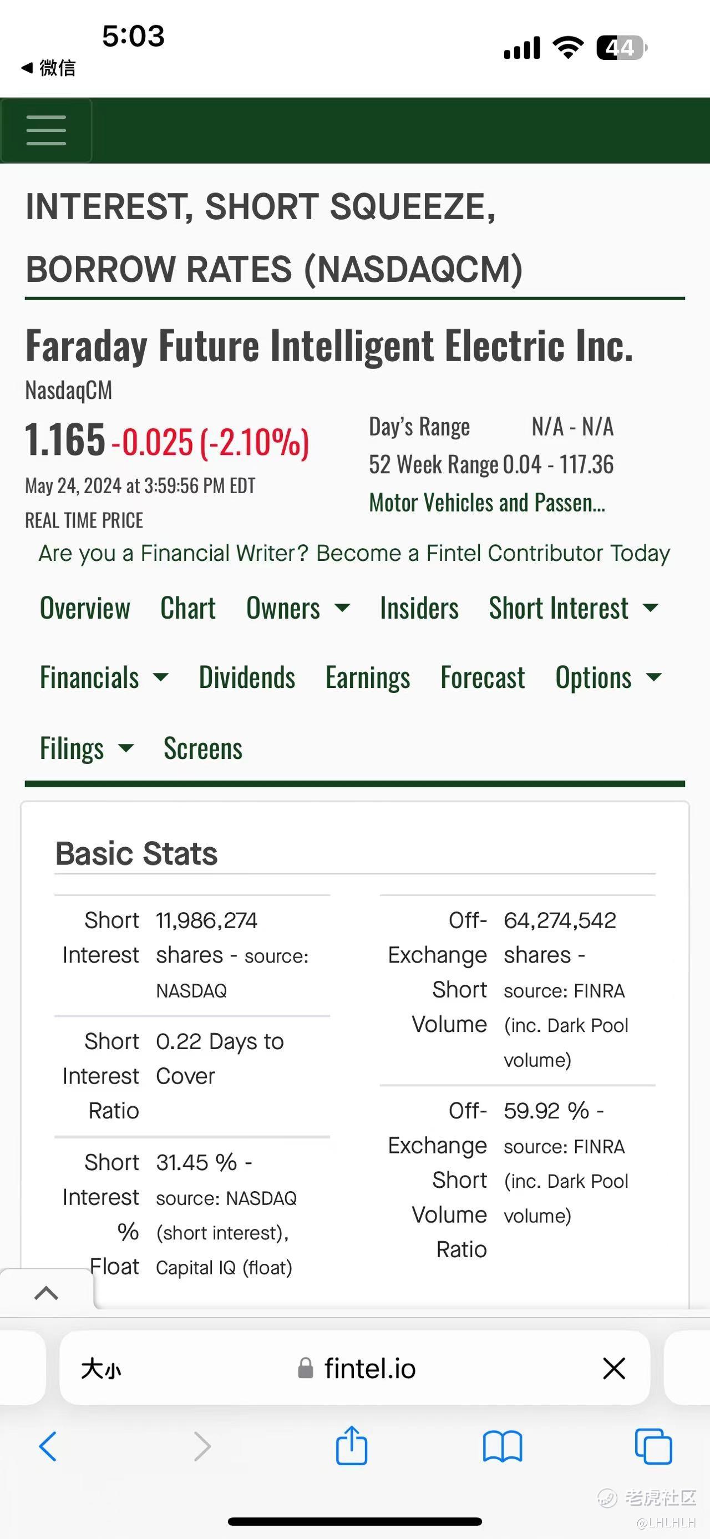Click the Fintel Contributor link
Viewport: 710px width, 1539px height.
click(x=354, y=553)
